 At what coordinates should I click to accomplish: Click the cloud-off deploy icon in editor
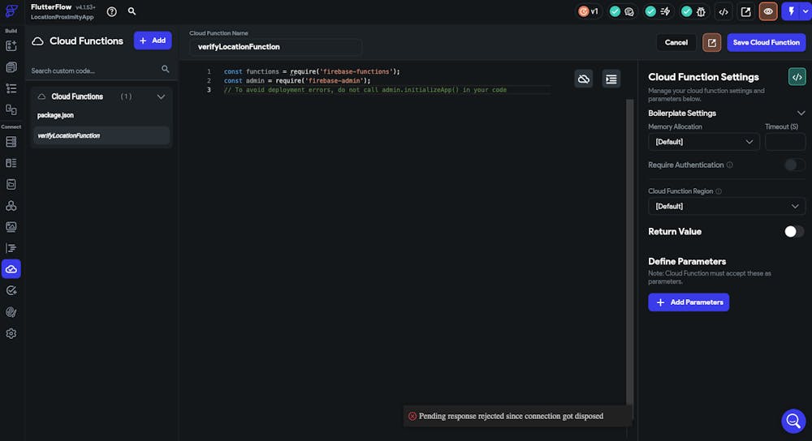(x=584, y=79)
